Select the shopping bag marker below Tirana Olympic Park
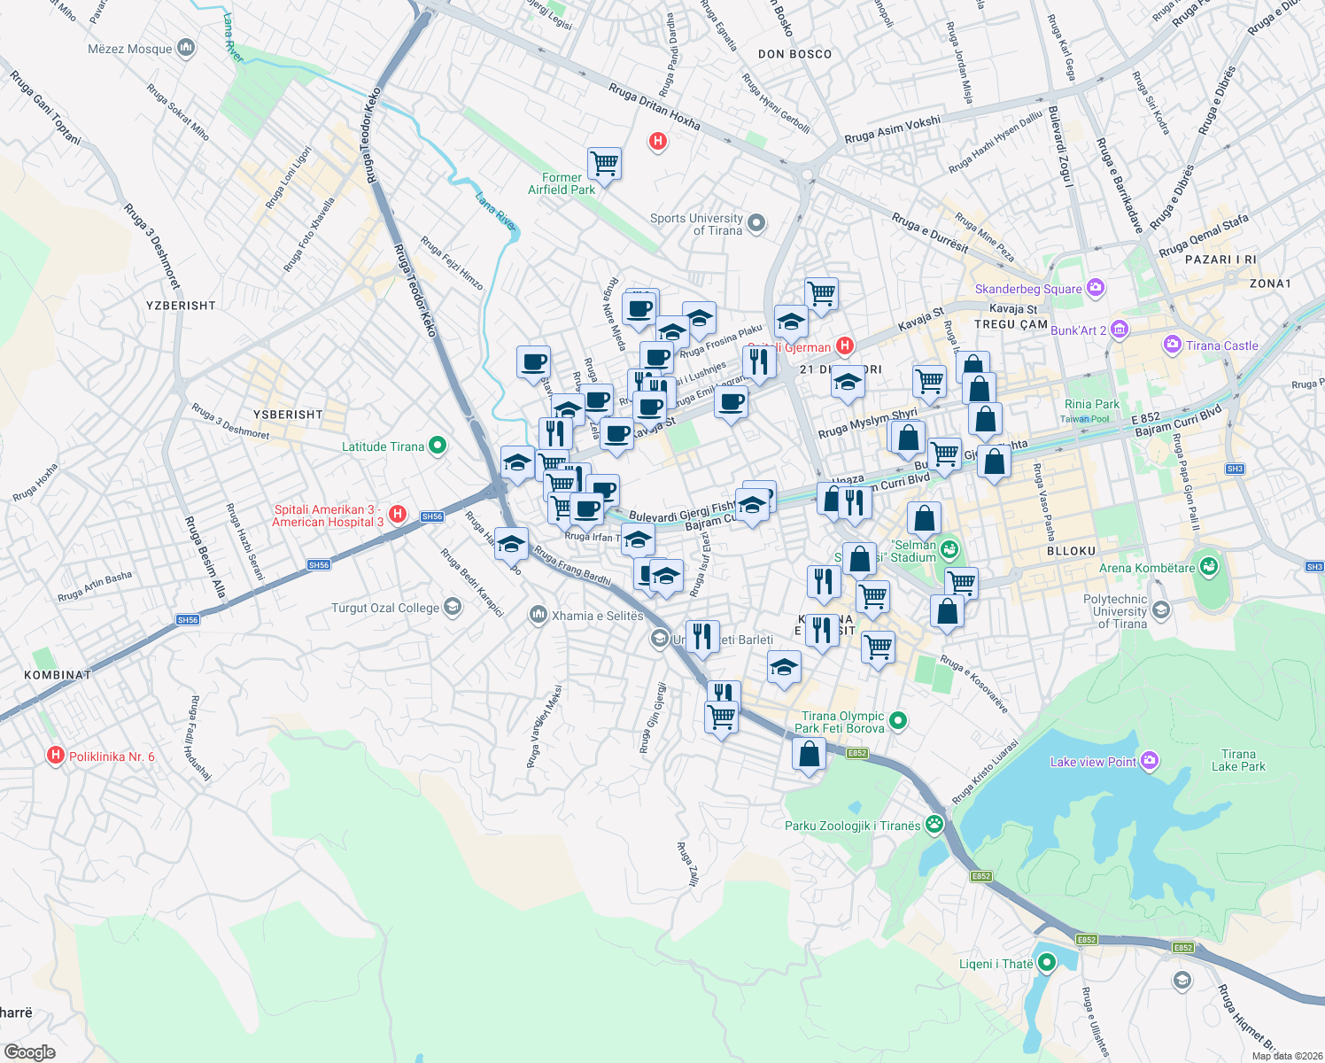 point(809,754)
